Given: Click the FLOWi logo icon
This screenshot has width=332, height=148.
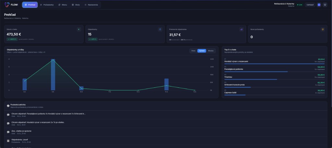Looking at the screenshot, I should coord(7,5).
